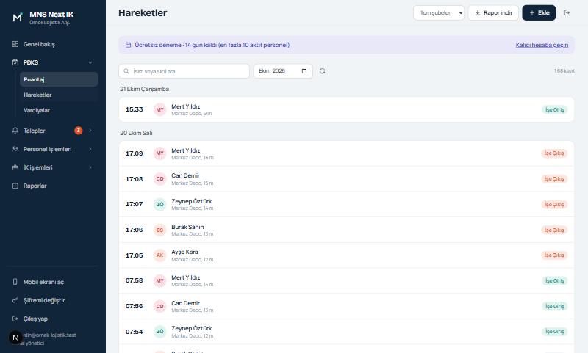588x353 pixels.
Task: Click the Talepler bell icon
Action: click(15, 131)
